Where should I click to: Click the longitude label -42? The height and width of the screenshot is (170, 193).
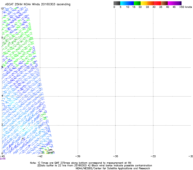click(x=40, y=156)
